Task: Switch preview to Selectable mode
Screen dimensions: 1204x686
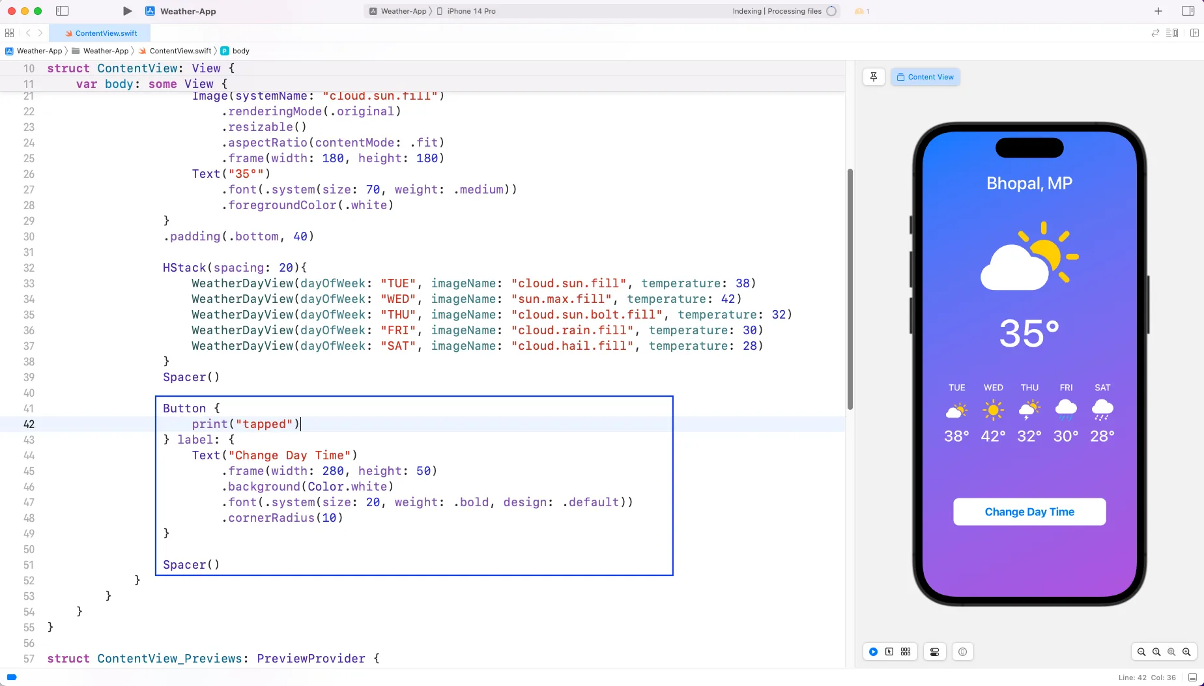Action: pyautogui.click(x=889, y=651)
